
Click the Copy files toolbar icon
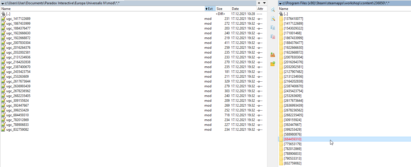coord(273,28)
